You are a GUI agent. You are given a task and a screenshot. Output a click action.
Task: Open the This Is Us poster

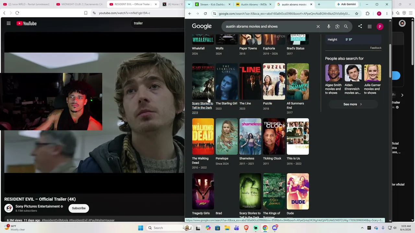tap(298, 137)
